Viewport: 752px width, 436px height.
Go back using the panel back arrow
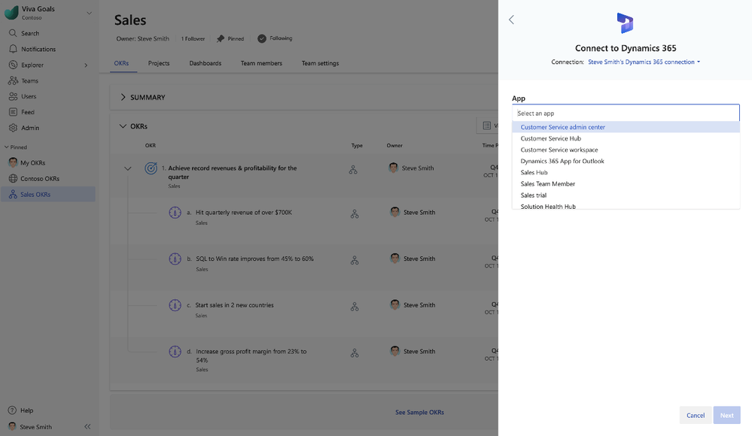pos(511,20)
